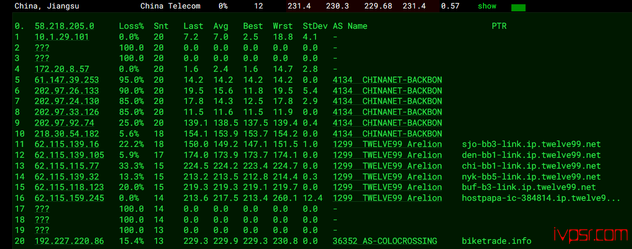Viewport: 632px width, 249px height.
Task: Click the AS Name column header
Action: [x=350, y=26]
